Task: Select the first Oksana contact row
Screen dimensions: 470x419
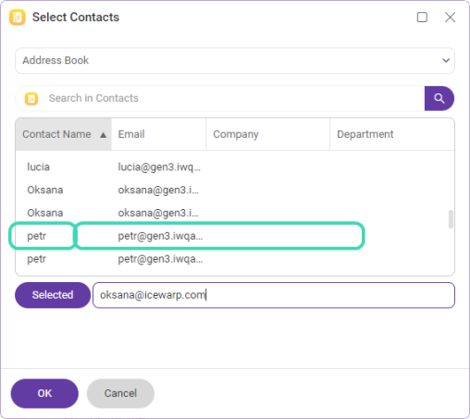Action: tap(231, 190)
